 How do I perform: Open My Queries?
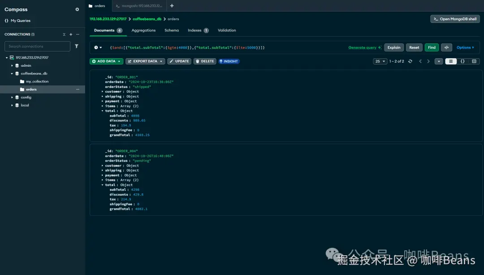tap(17, 21)
